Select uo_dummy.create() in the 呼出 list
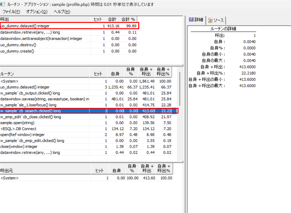Image resolution: width=291 pixels, height=213 pixels. (17, 51)
